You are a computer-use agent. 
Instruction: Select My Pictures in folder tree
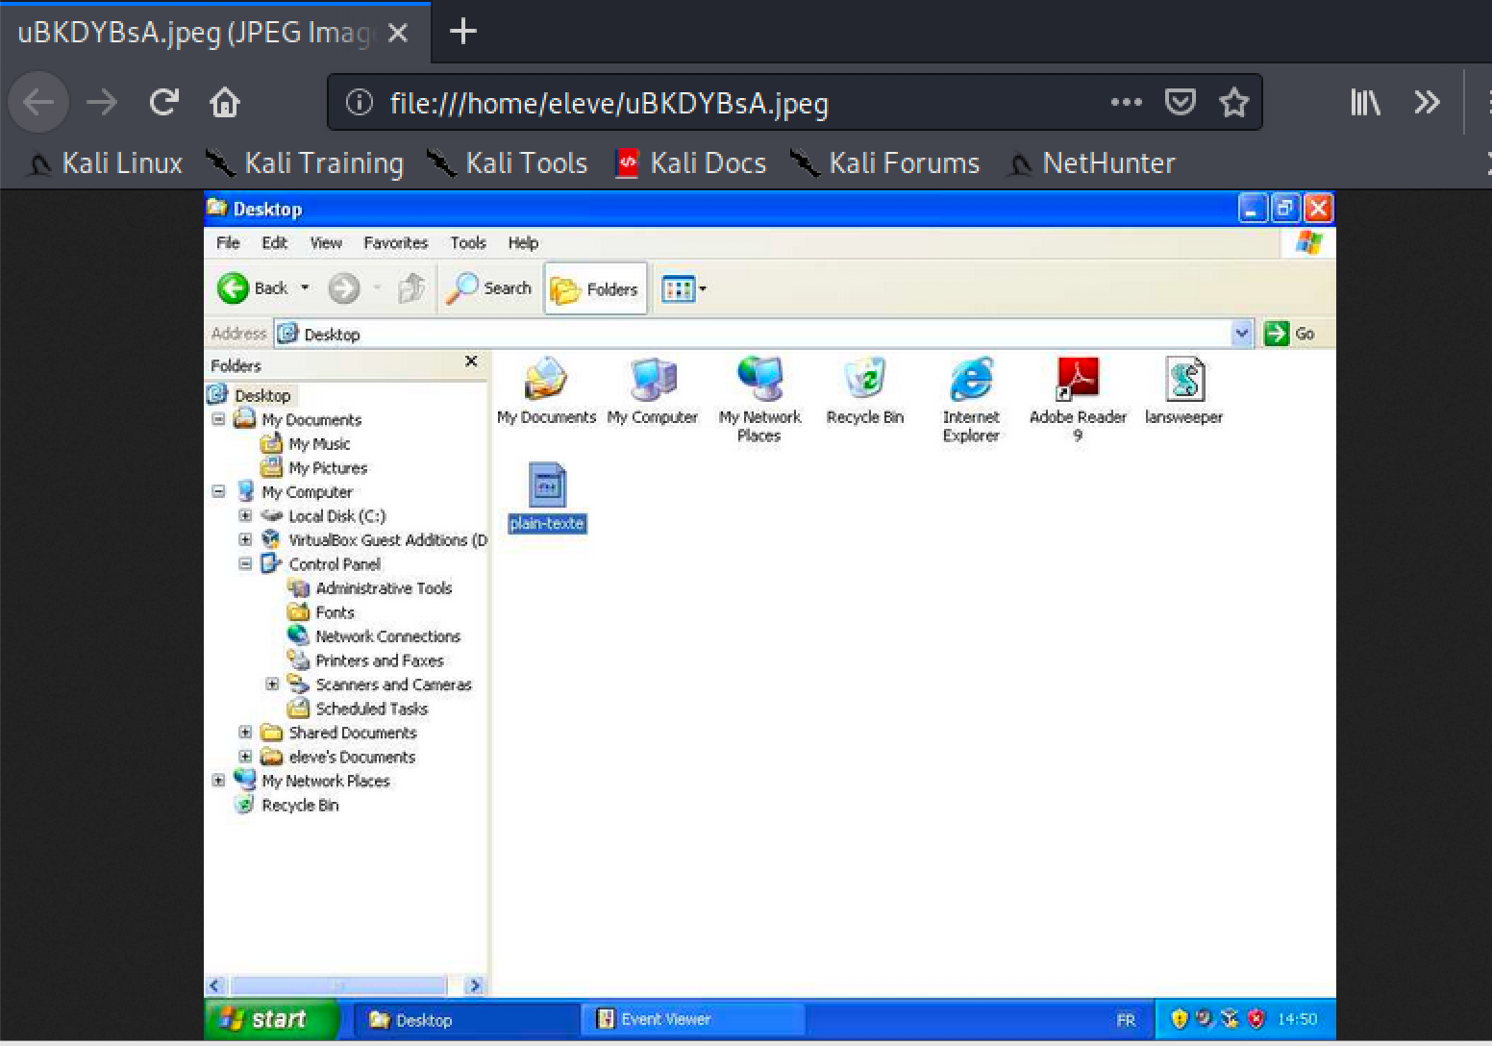328,467
